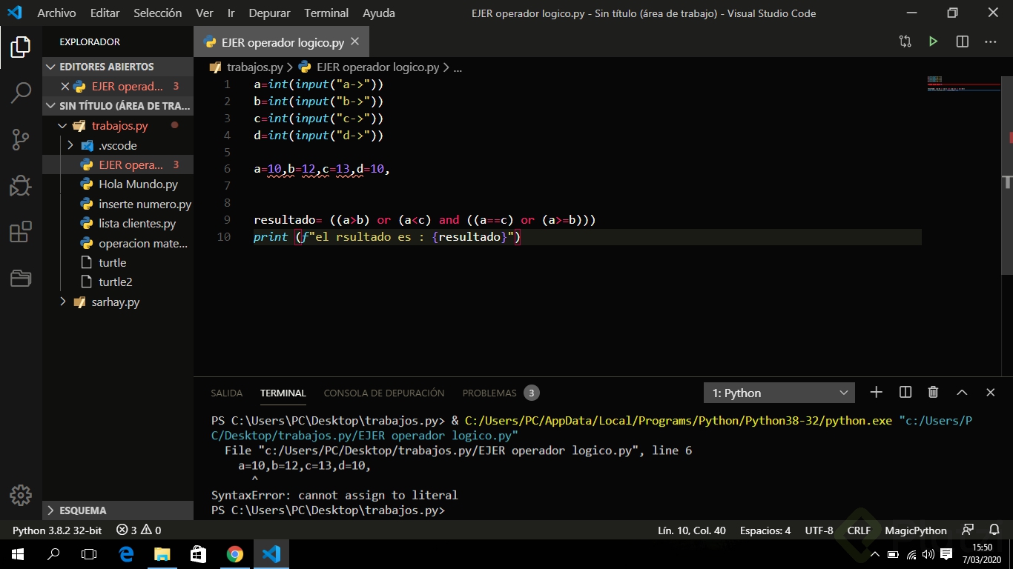Maximize the panel size with up chevron
Image resolution: width=1013 pixels, height=569 pixels.
962,393
